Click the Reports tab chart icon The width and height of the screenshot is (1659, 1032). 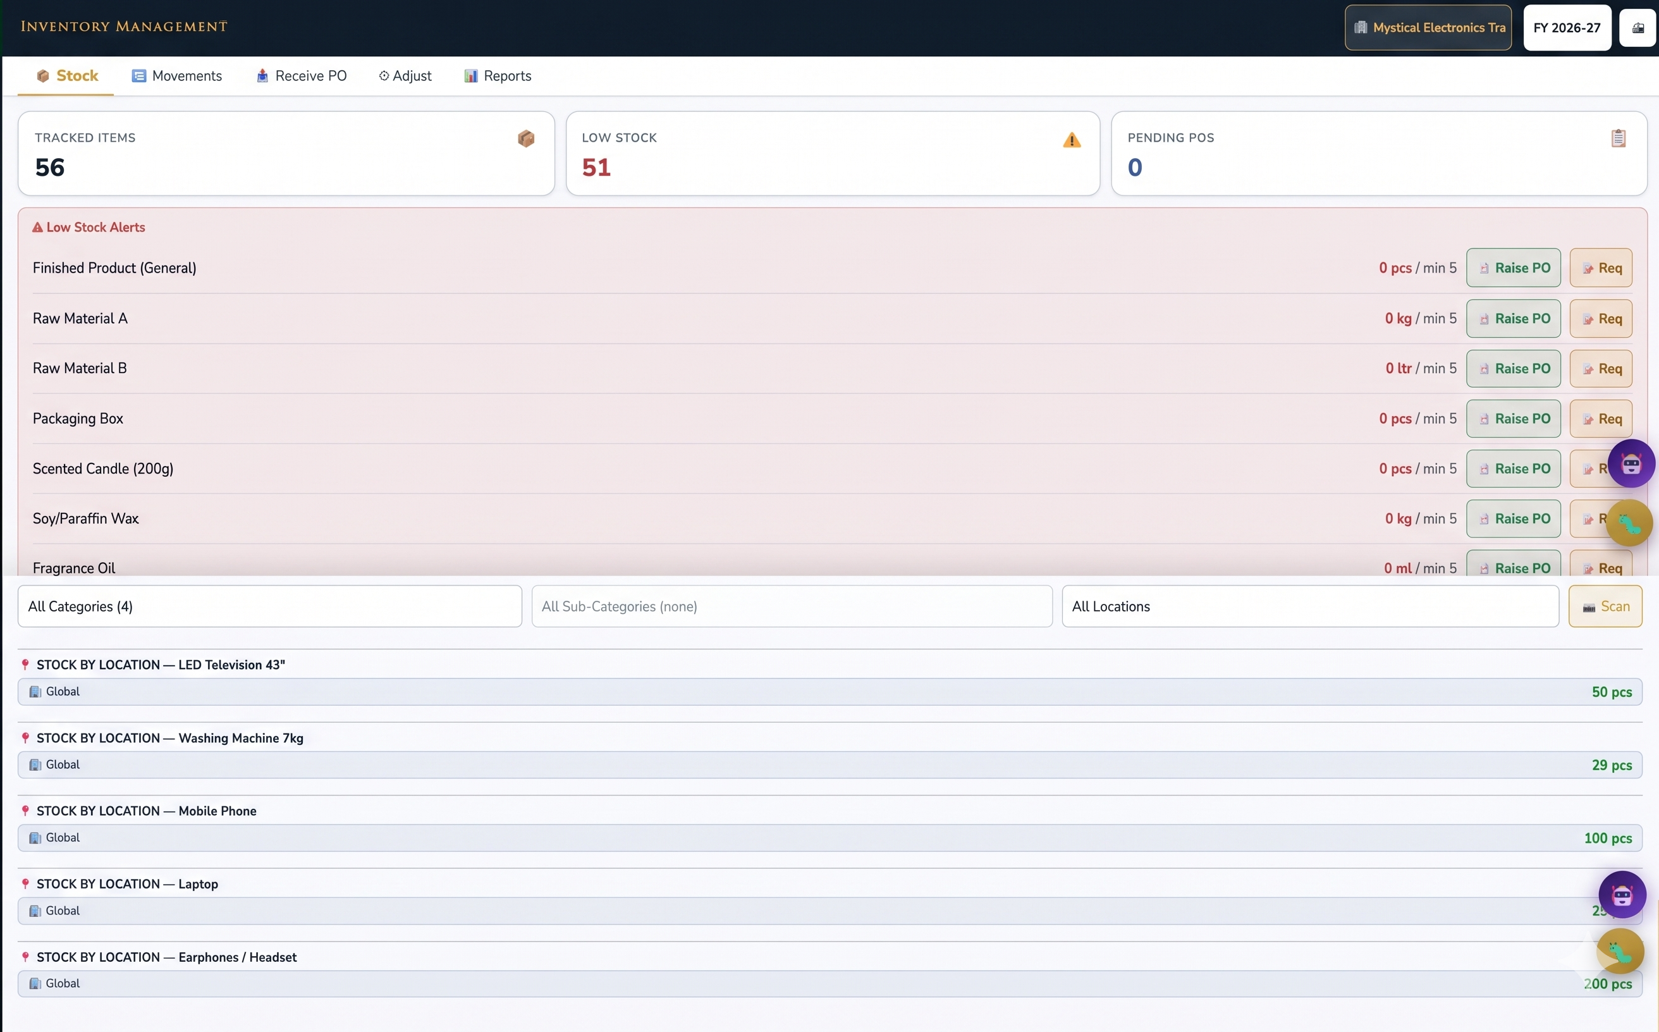pos(471,76)
